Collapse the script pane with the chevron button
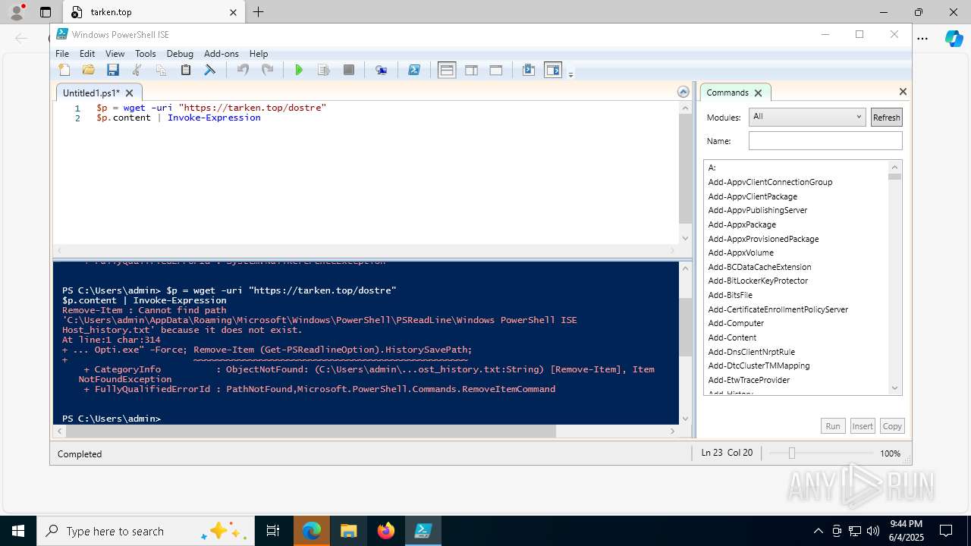 click(x=683, y=92)
